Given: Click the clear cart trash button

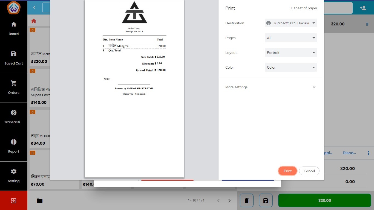Looking at the screenshot, I should [x=246, y=201].
